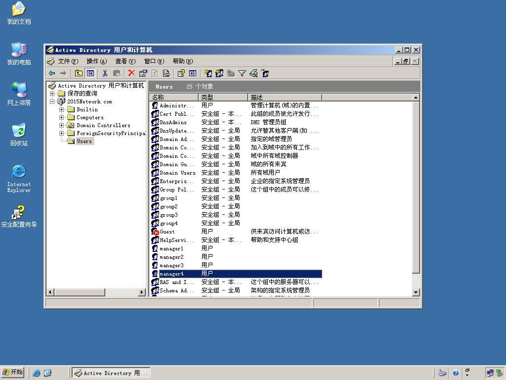The width and height of the screenshot is (506, 380).
Task: Select the Guest user row
Action: click(236, 232)
